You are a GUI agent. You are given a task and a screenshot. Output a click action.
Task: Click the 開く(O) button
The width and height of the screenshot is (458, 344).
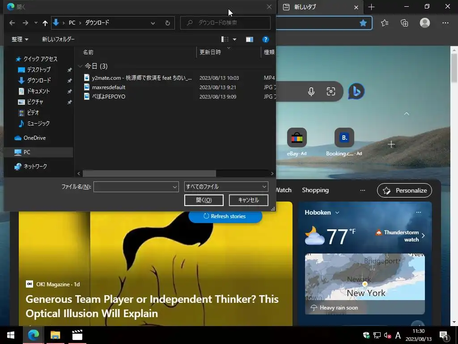[x=204, y=200]
